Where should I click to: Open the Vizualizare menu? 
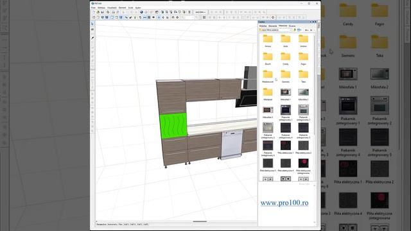[x=112, y=8]
